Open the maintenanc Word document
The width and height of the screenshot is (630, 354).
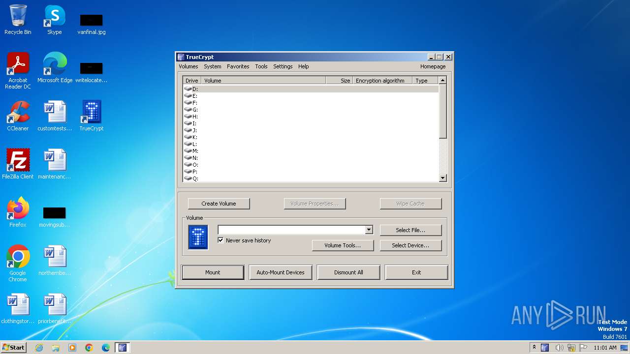55,164
